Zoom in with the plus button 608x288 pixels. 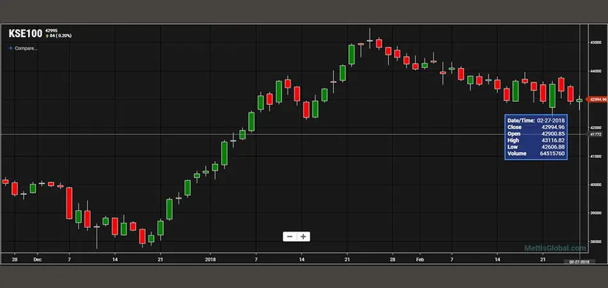click(303, 236)
